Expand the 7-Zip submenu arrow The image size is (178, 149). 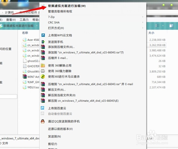pos(143,17)
